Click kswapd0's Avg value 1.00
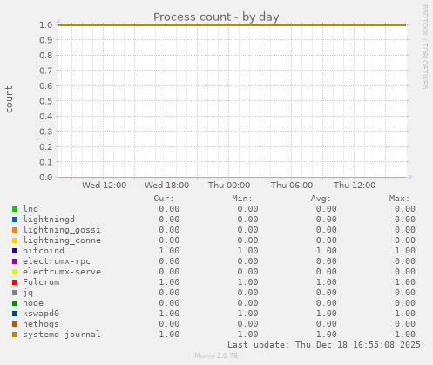The width and height of the screenshot is (433, 365). click(x=327, y=314)
